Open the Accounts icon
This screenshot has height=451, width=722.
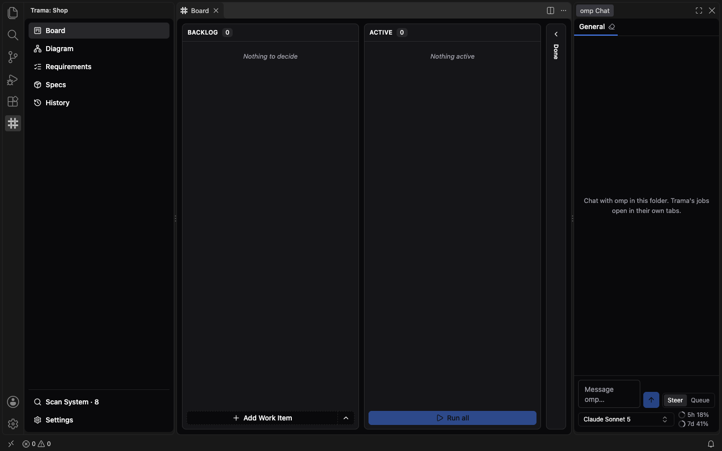click(x=13, y=402)
